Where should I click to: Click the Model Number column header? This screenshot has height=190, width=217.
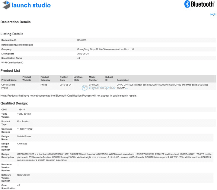93,79
